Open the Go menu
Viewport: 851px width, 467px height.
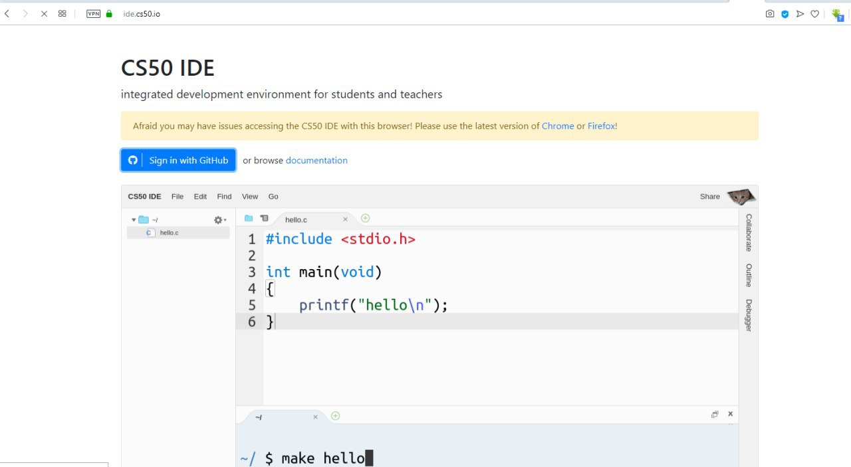[273, 197]
